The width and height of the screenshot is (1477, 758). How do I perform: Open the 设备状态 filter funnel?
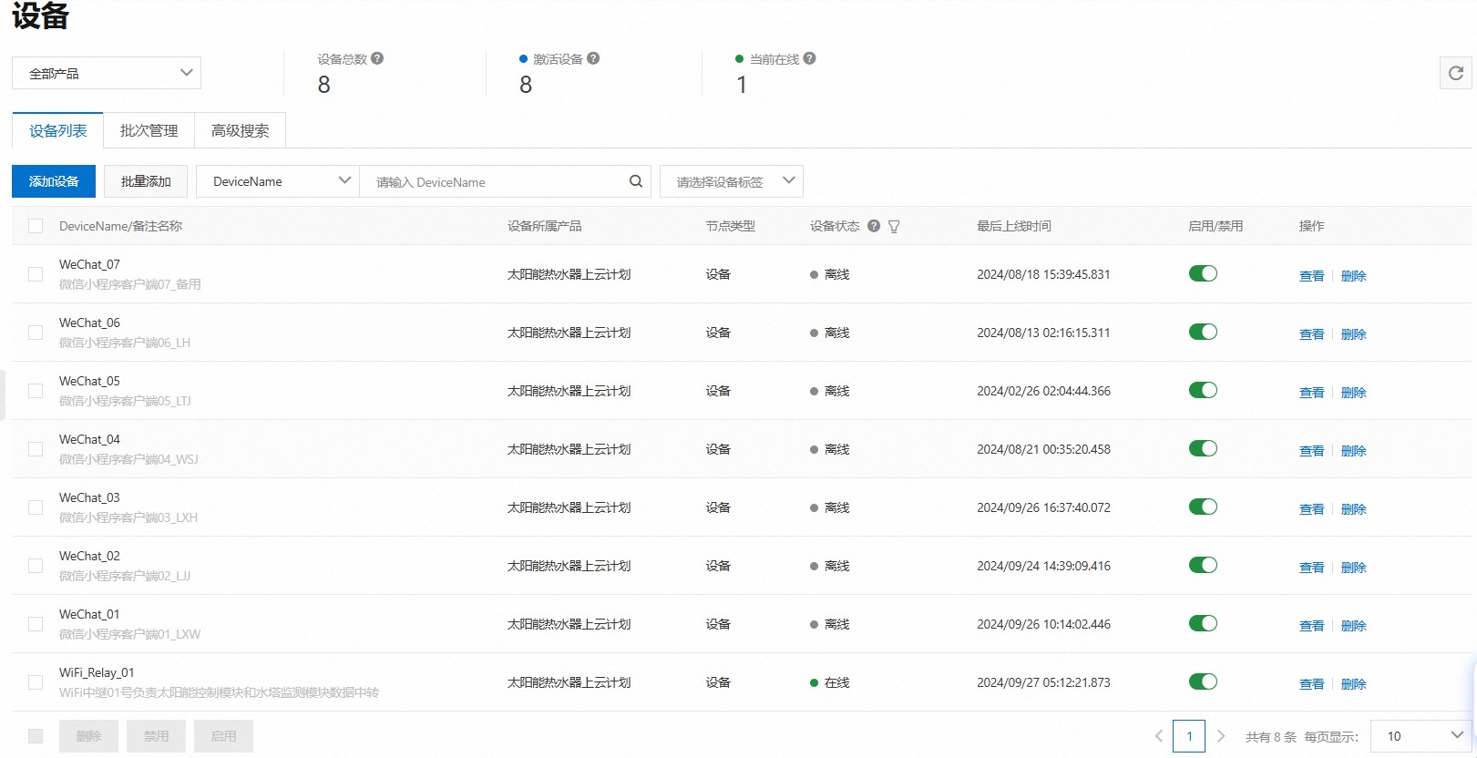(x=894, y=226)
